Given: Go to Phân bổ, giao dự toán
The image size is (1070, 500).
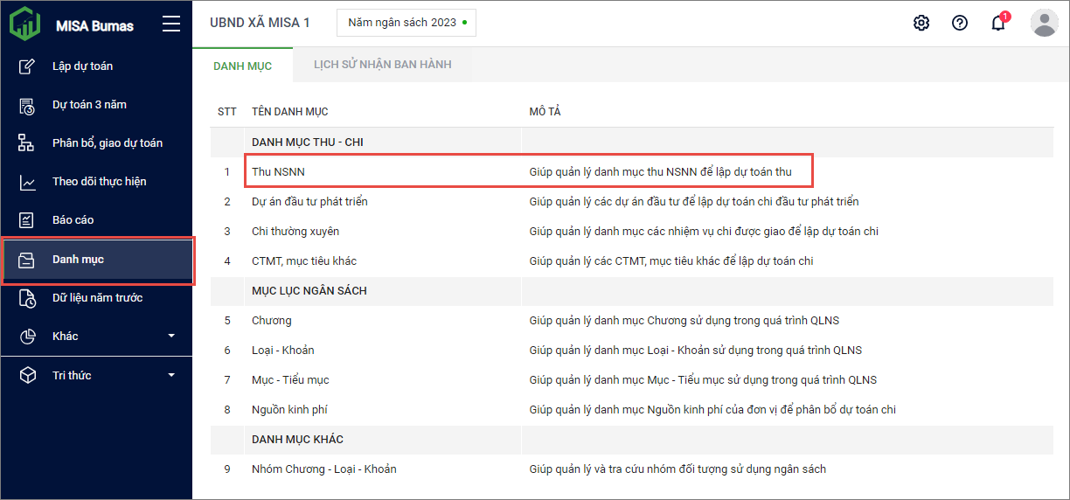Looking at the screenshot, I should tap(107, 143).
